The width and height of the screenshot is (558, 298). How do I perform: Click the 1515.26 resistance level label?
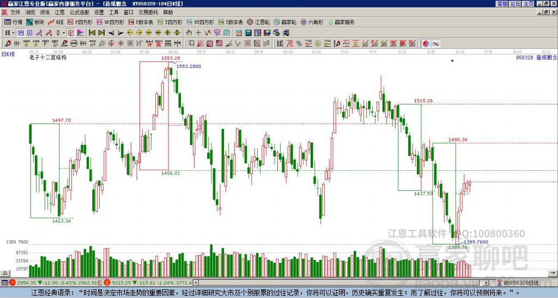(423, 101)
